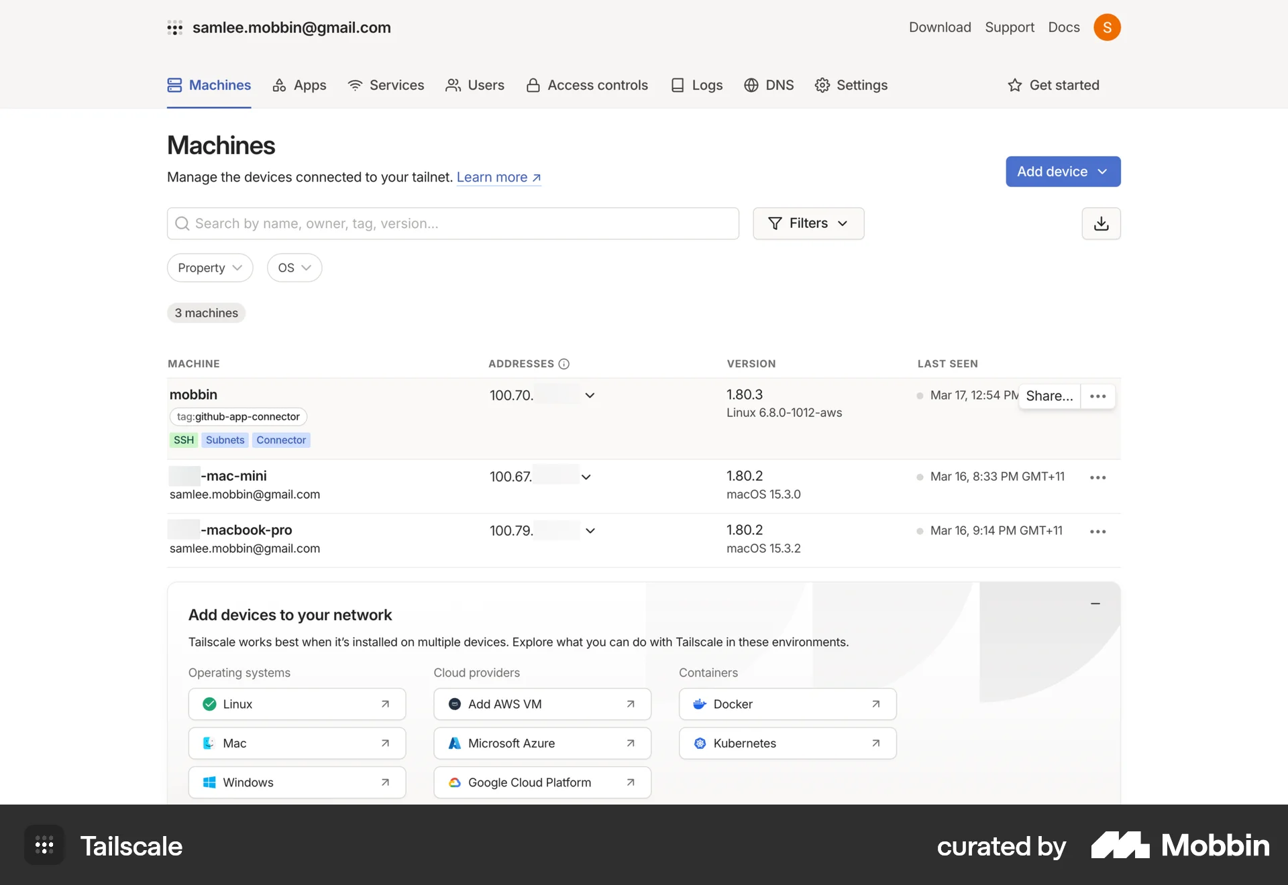Select the Apps section icon
The width and height of the screenshot is (1288, 885).
(279, 85)
